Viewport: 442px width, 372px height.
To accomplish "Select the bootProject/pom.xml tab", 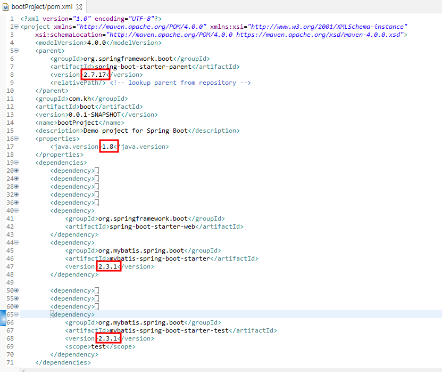I will [x=42, y=7].
